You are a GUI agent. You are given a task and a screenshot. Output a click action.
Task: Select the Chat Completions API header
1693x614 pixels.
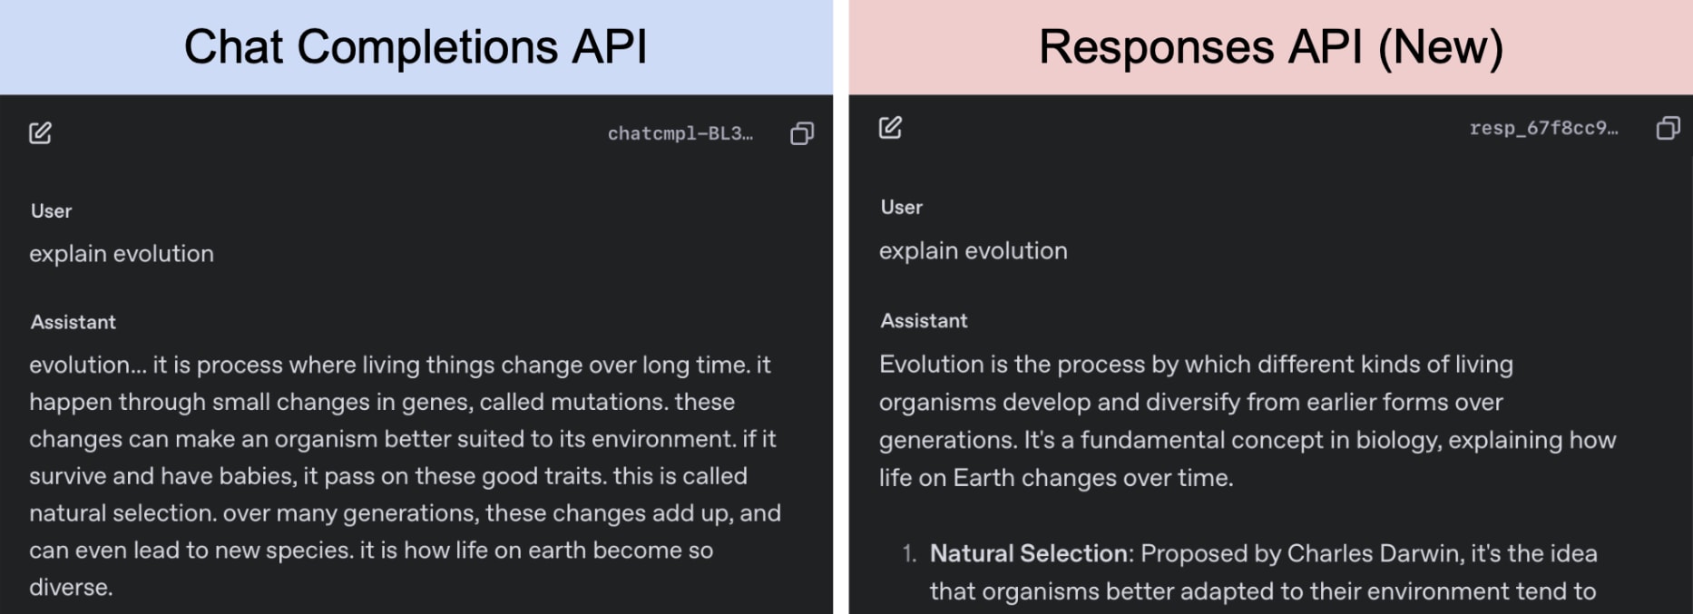pyautogui.click(x=416, y=47)
